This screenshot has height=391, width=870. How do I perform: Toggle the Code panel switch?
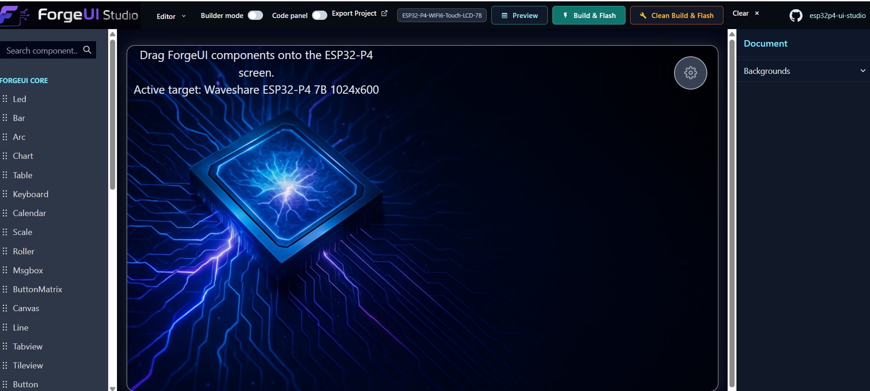[319, 15]
